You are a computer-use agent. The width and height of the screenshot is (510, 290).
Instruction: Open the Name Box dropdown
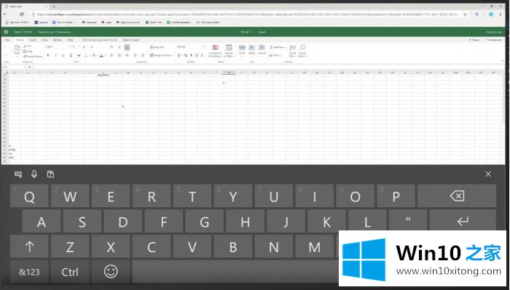click(x=25, y=67)
